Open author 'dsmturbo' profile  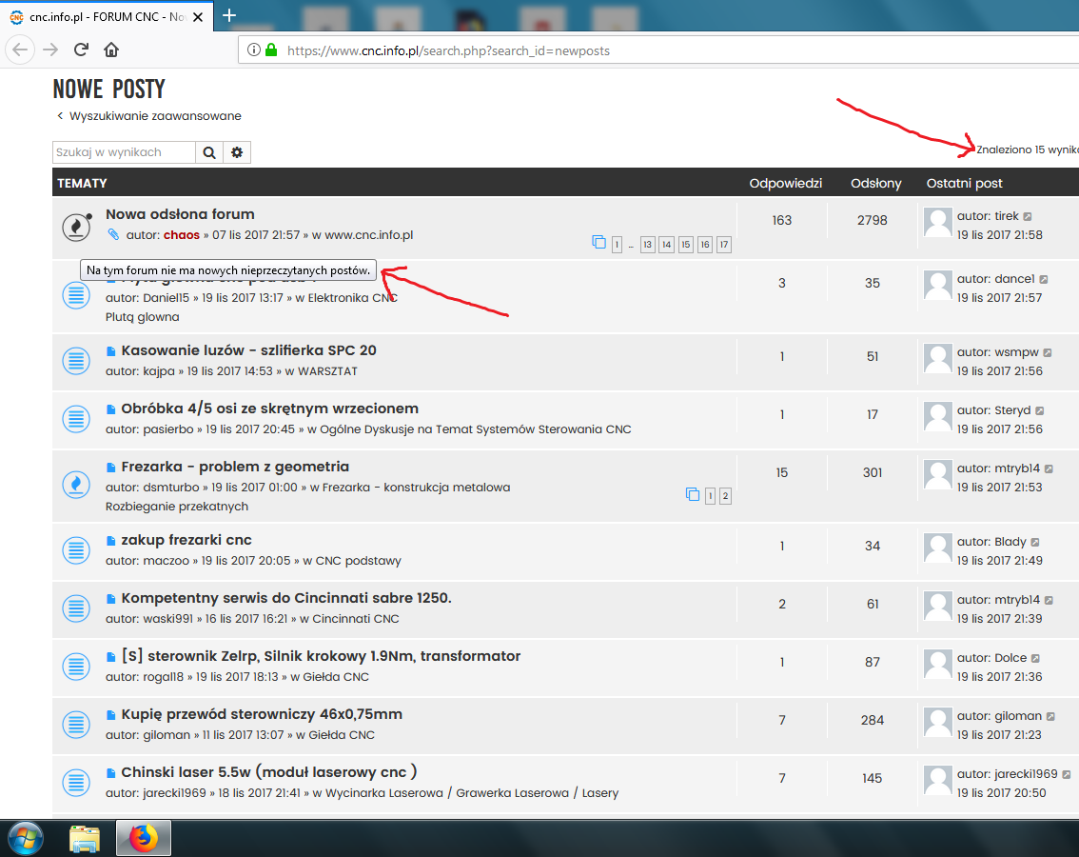point(171,487)
